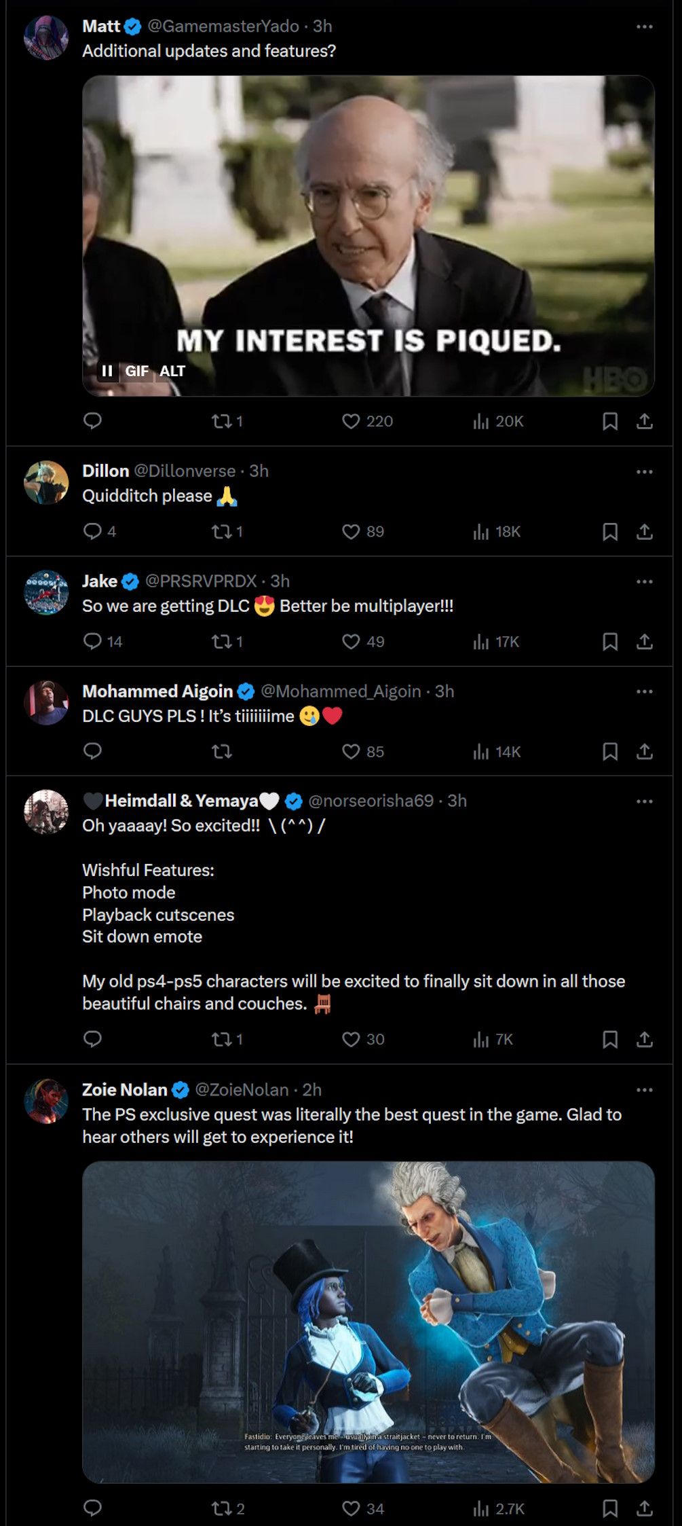Share Mohammed Aigoin's tweet
The height and width of the screenshot is (1526, 682).
click(645, 752)
